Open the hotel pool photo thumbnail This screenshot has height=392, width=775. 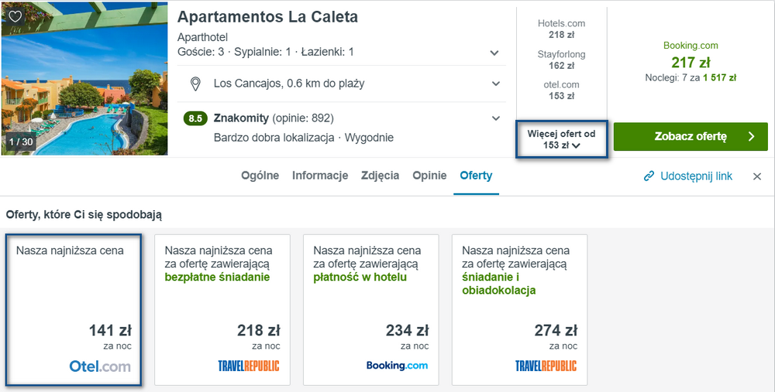click(x=84, y=79)
